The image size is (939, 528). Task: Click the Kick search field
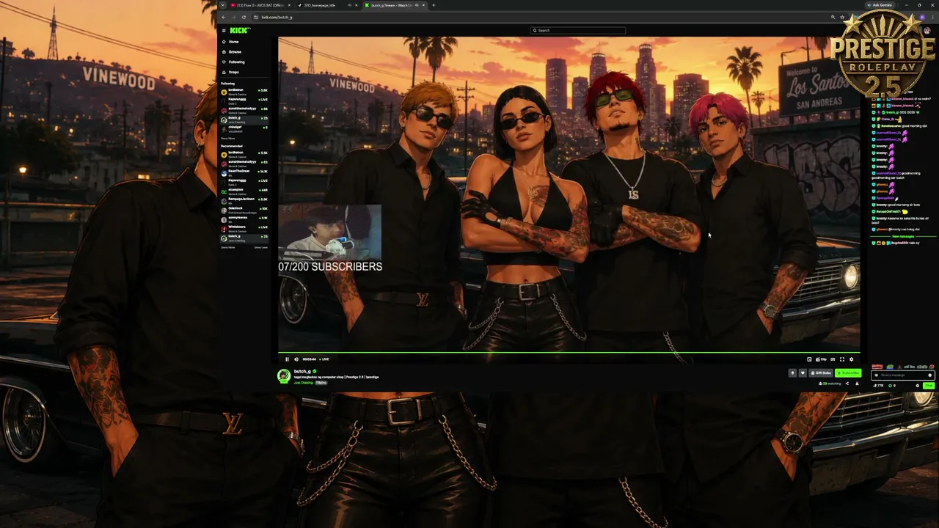pos(579,30)
